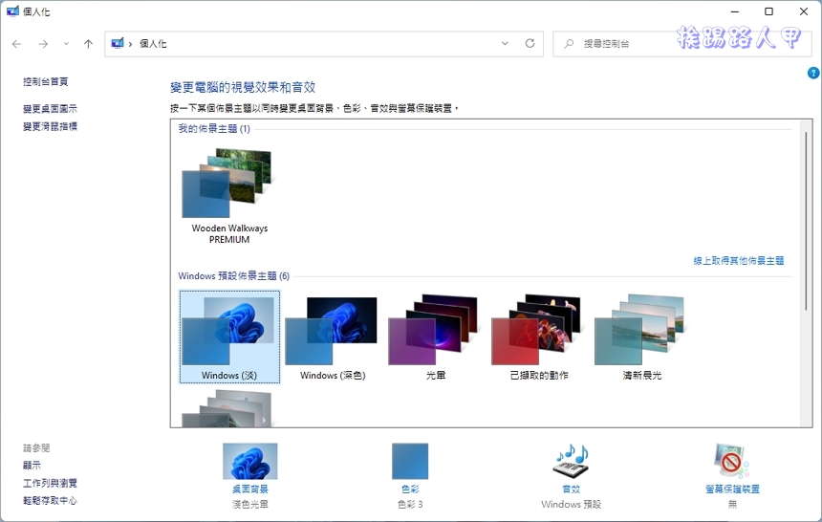Open help with the blue question icon
This screenshot has width=822, height=522.
813,73
